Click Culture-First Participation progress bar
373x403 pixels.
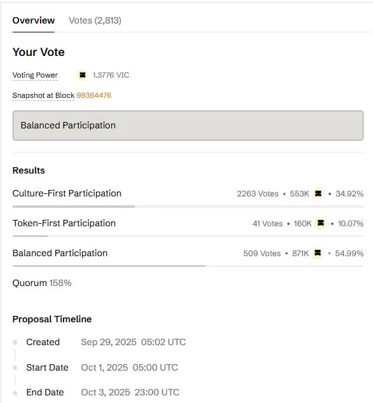tap(188, 207)
